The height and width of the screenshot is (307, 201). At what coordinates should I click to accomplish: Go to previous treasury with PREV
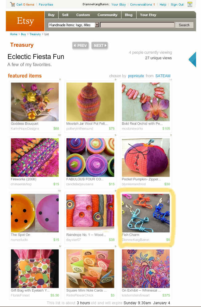click(x=80, y=45)
